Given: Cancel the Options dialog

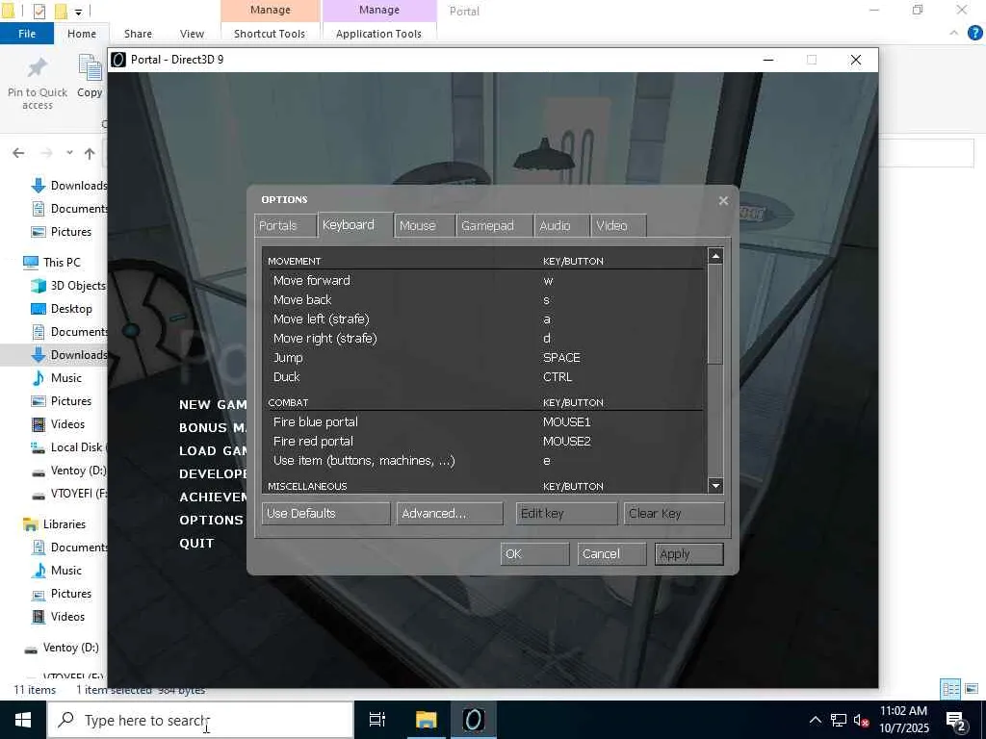Looking at the screenshot, I should [611, 553].
